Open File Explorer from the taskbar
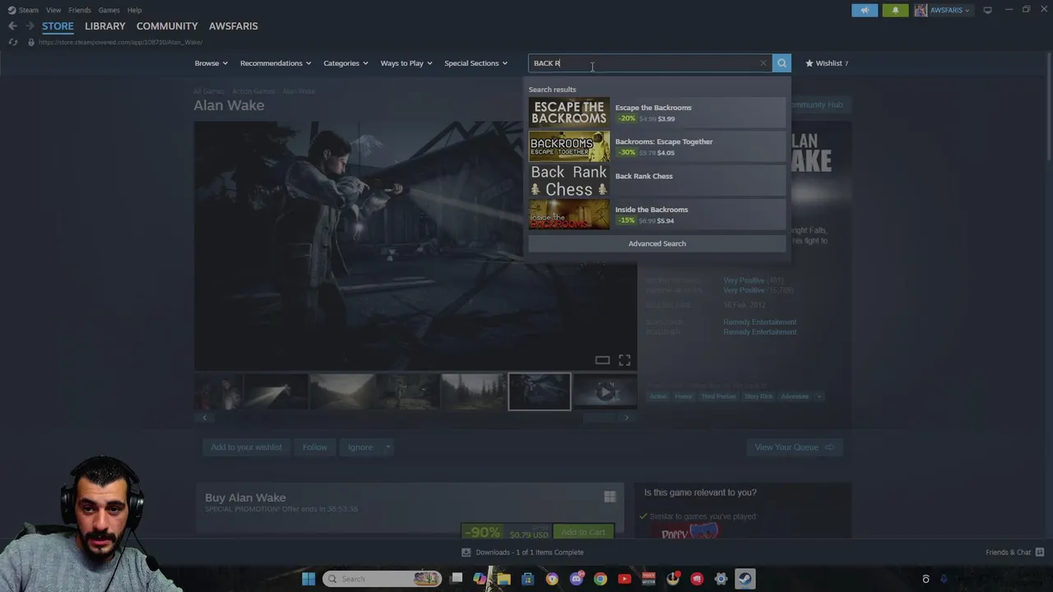The image size is (1053, 592). [x=504, y=579]
